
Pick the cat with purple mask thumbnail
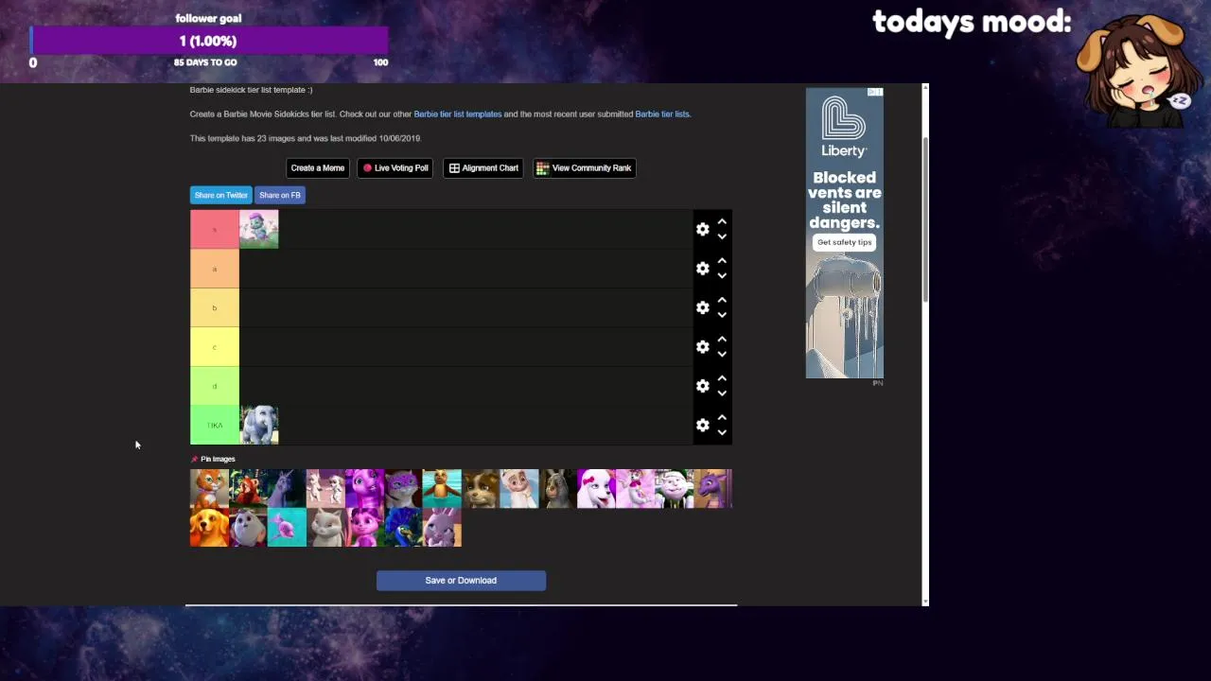click(403, 489)
